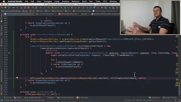Viewport: 181px width, 102px height.
Task: Open the Code menu
Action: coord(57,1)
